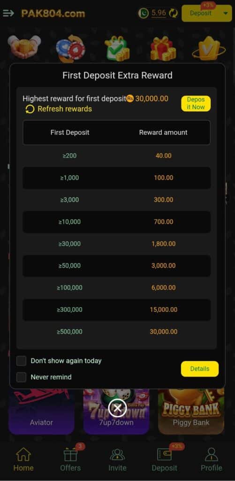The image size is (235, 481).
Task: Click the balance refresh icon
Action: [174, 13]
